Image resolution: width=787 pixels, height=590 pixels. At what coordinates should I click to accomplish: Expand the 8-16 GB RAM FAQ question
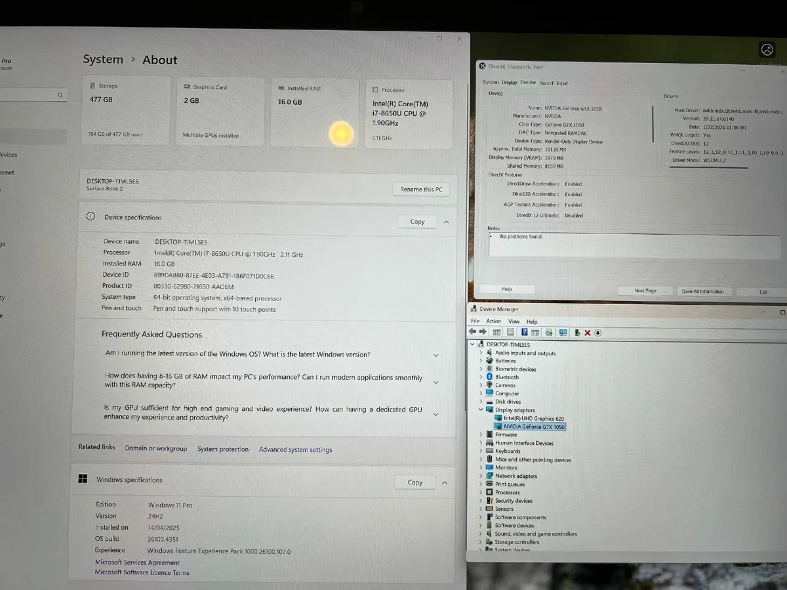pyautogui.click(x=436, y=382)
